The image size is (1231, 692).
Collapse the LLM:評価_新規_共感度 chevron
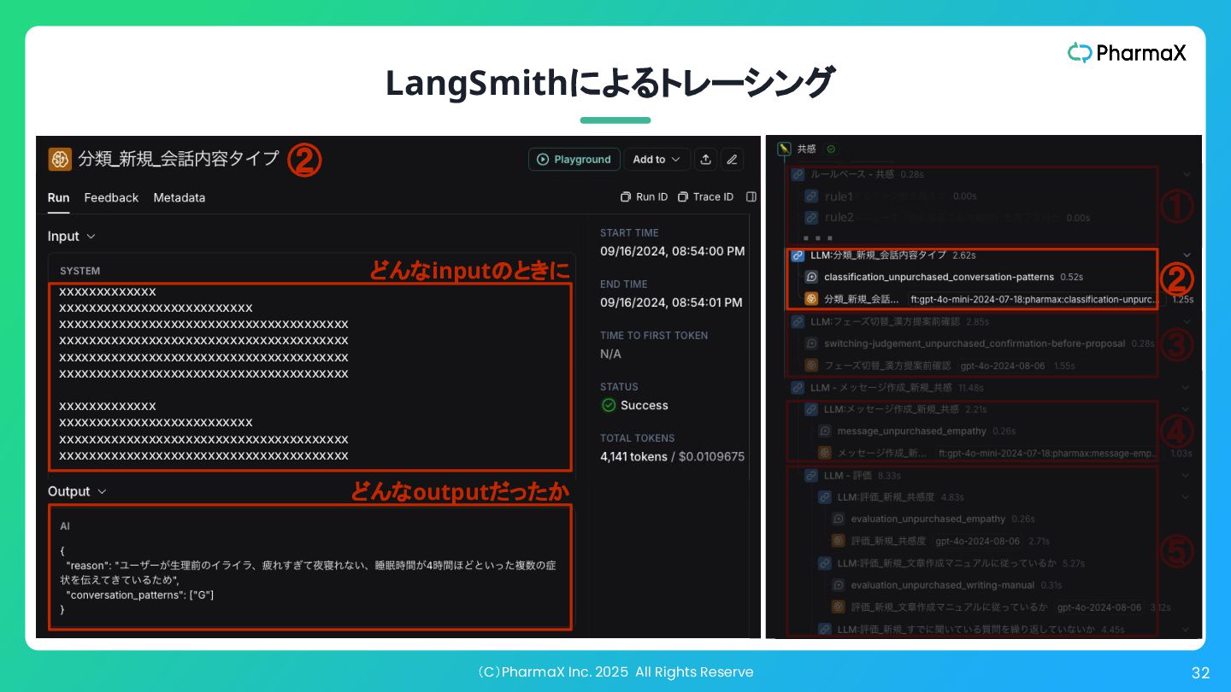point(1187,497)
